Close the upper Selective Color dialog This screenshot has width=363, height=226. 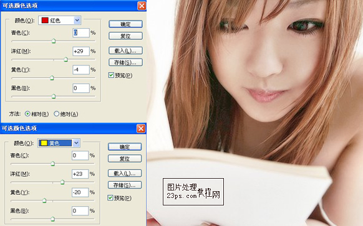pyautogui.click(x=142, y=6)
